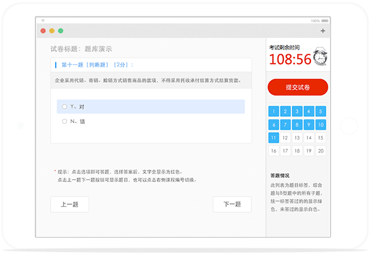Select question 10 tile
This screenshot has width=370, height=254.
click(x=321, y=124)
